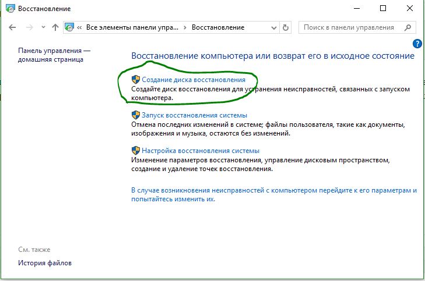Open 'Запуск восстановления системы' link
Image resolution: width=425 pixels, height=281 pixels.
(x=194, y=115)
